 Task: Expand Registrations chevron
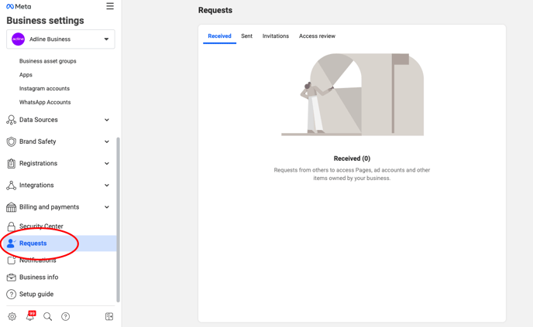click(107, 164)
